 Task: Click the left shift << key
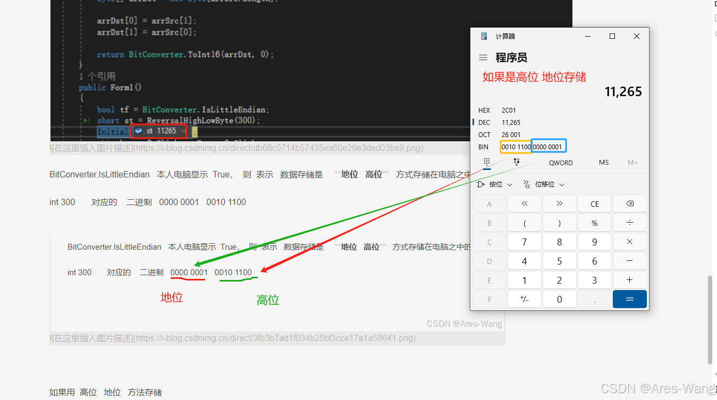525,204
